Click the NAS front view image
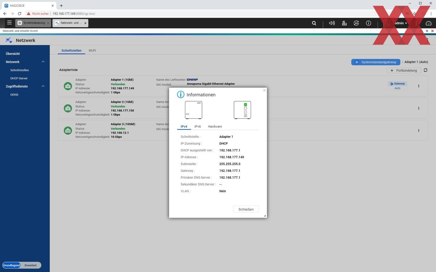 [x=194, y=110]
